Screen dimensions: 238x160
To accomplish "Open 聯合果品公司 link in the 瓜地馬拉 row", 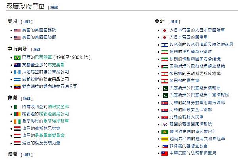I will (x=56, y=72).
